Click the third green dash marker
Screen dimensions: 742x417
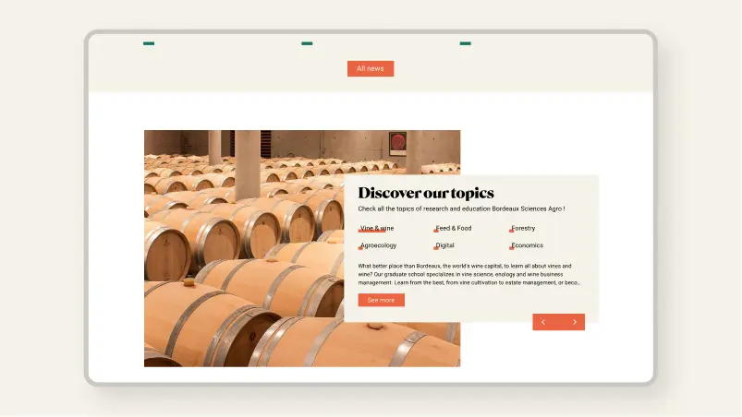coord(465,43)
